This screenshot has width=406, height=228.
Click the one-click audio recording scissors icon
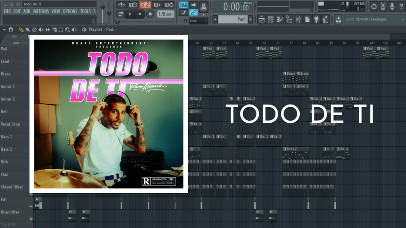click(x=383, y=6)
